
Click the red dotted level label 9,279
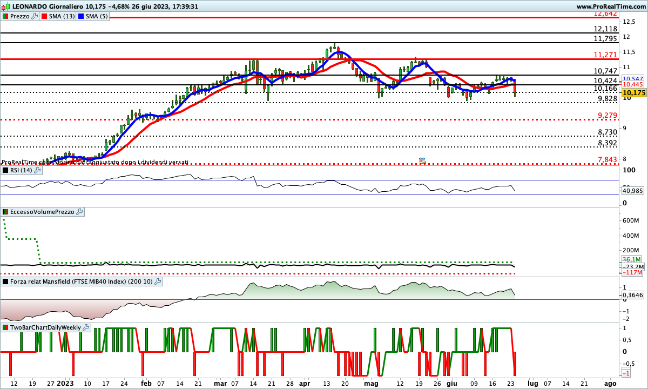pos(607,116)
